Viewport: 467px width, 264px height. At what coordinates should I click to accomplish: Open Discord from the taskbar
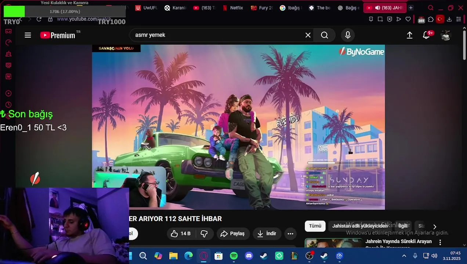tap(249, 256)
